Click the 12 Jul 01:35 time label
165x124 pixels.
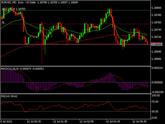pos(60,121)
